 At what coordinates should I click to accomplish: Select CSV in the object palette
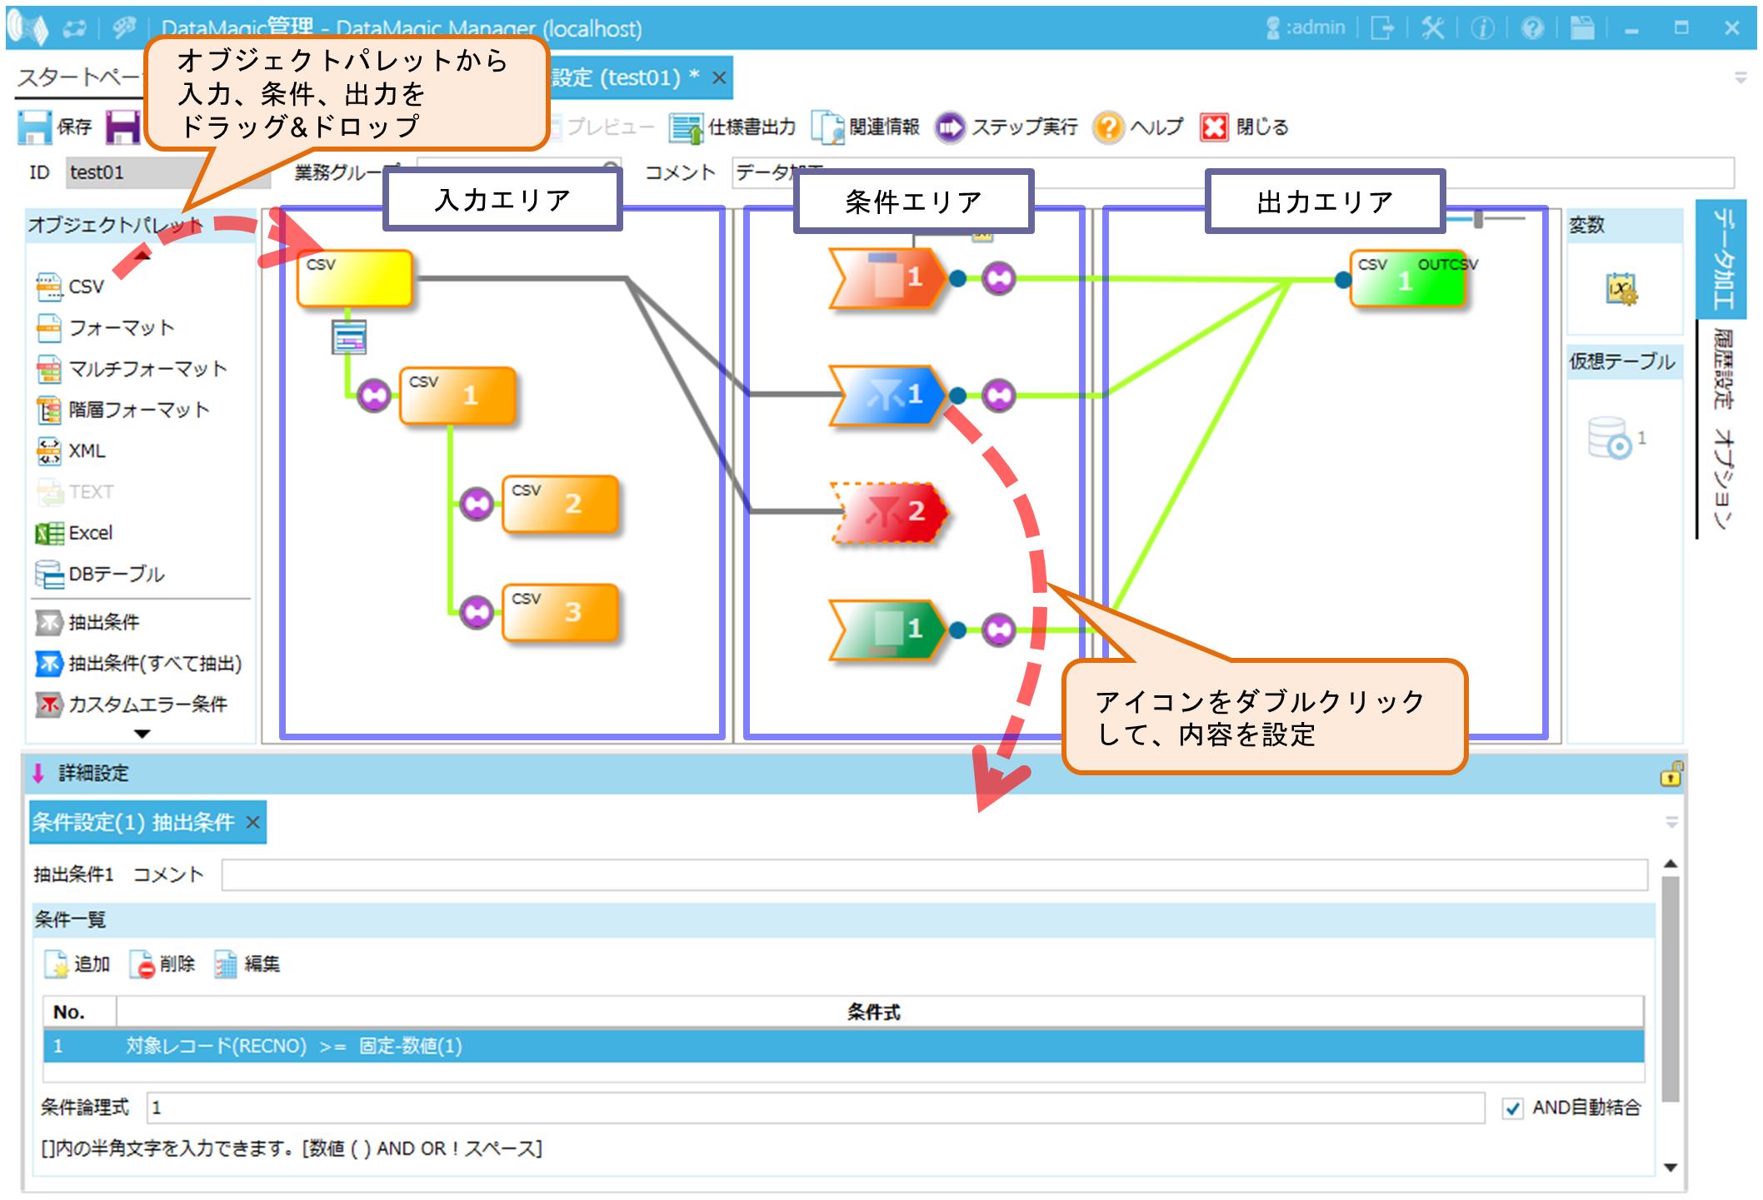point(71,286)
